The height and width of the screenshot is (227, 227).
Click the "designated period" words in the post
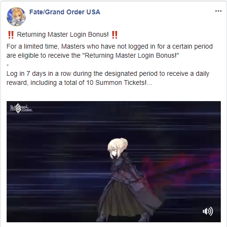130,73
